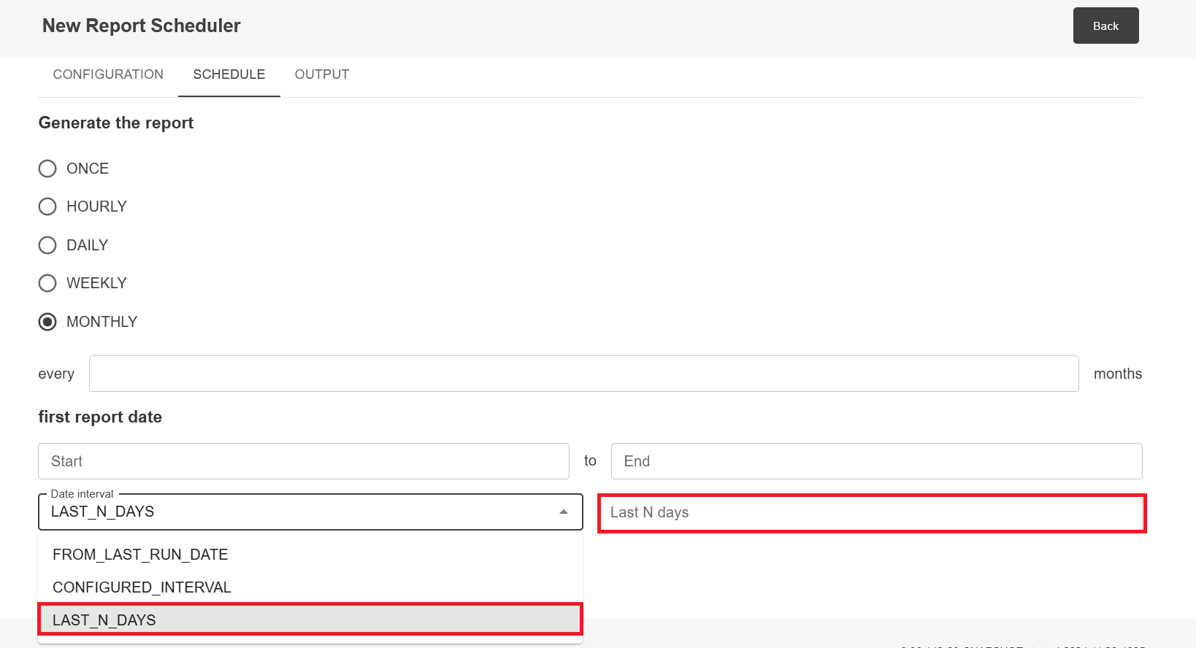Click the Start date field
This screenshot has height=648, width=1196.
point(303,461)
